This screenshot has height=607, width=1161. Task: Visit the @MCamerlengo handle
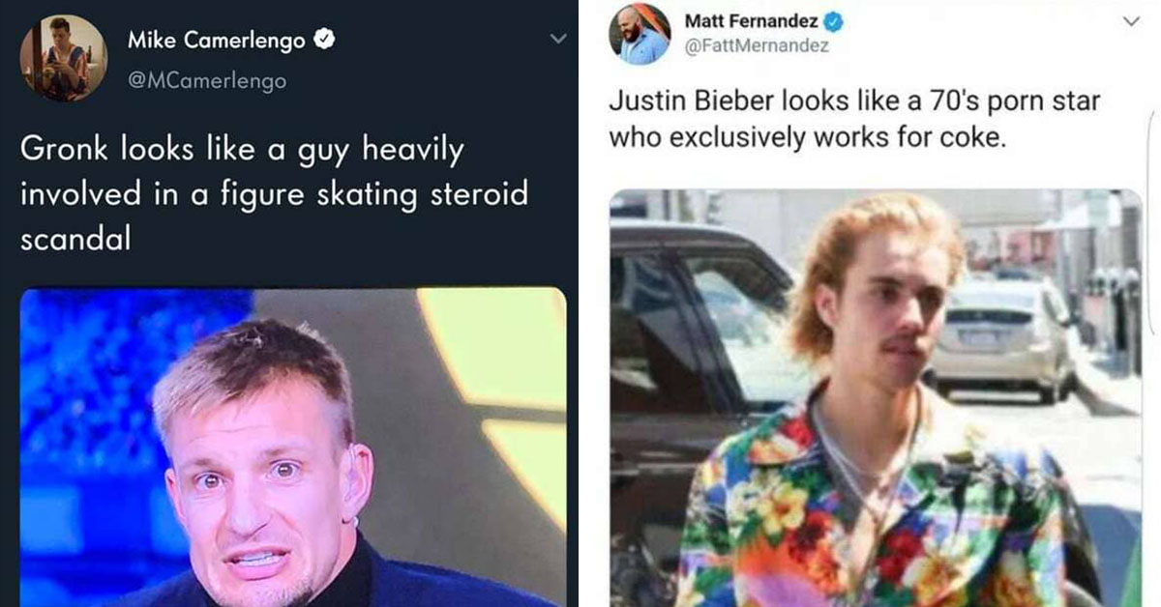coord(207,80)
